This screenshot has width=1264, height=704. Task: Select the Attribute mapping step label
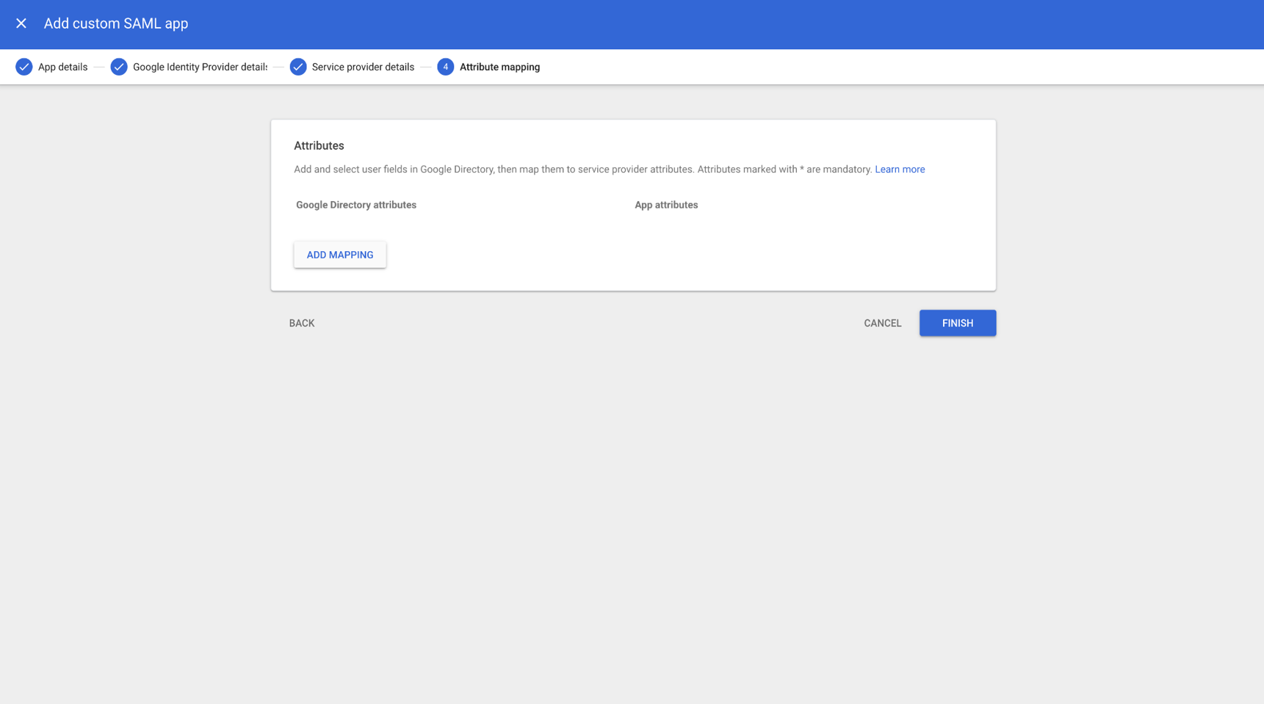click(499, 67)
